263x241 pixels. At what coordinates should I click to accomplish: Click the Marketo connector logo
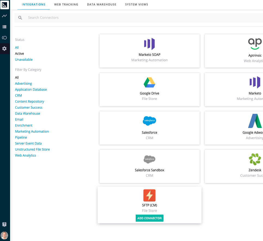[x=255, y=82]
